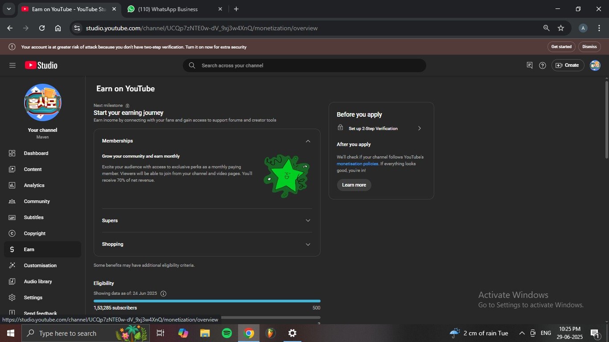The width and height of the screenshot is (609, 342).
Task: Click the page vertical scrollbar
Action: [606, 119]
